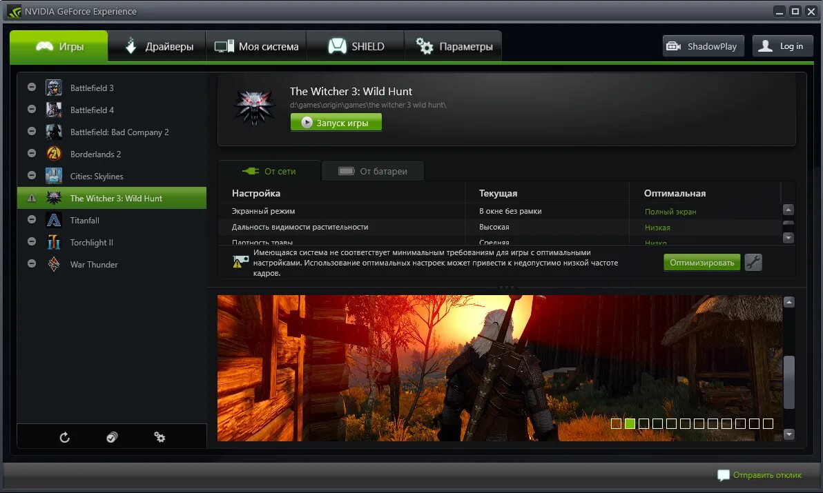The height and width of the screenshot is (493, 823).
Task: Open the Моя система tab
Action: pos(256,47)
